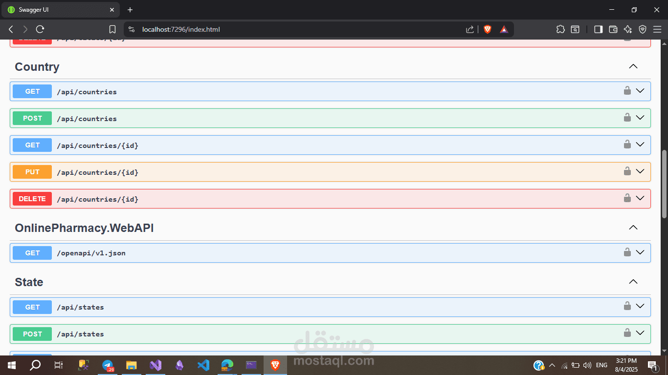This screenshot has height=375, width=668.
Task: Click the lock icon on POST /api/states
Action: [x=627, y=333]
